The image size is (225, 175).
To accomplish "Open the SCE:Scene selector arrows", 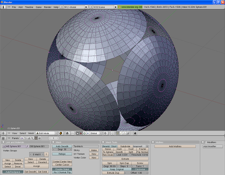I will pos(91,7).
